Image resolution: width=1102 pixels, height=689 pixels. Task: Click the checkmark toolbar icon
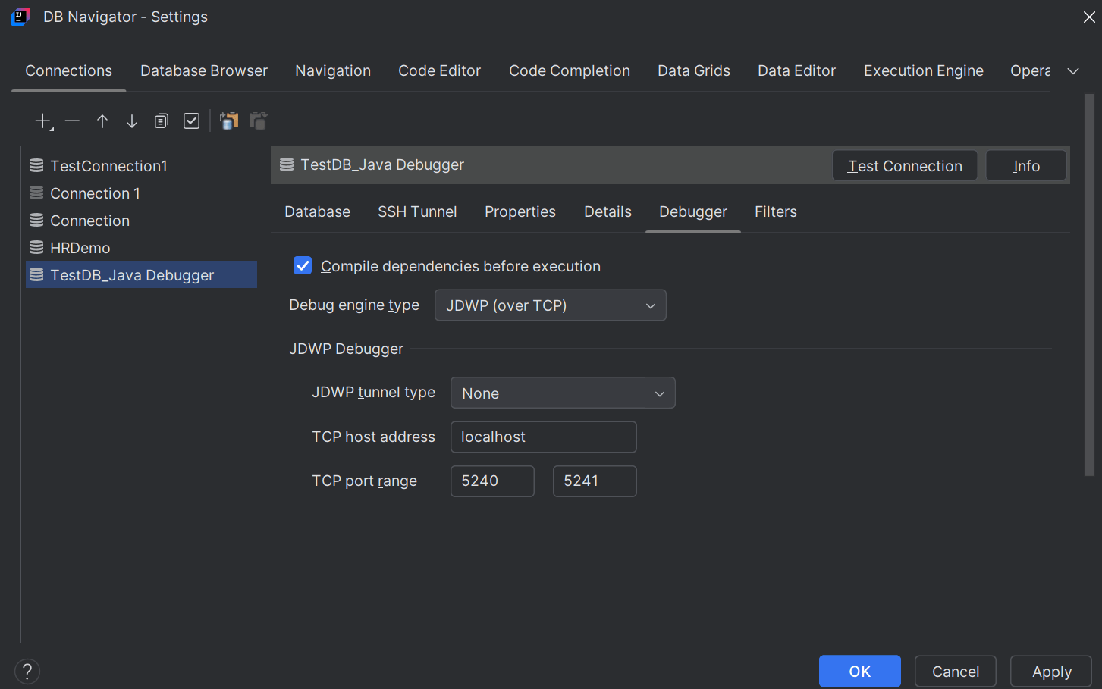tap(192, 121)
